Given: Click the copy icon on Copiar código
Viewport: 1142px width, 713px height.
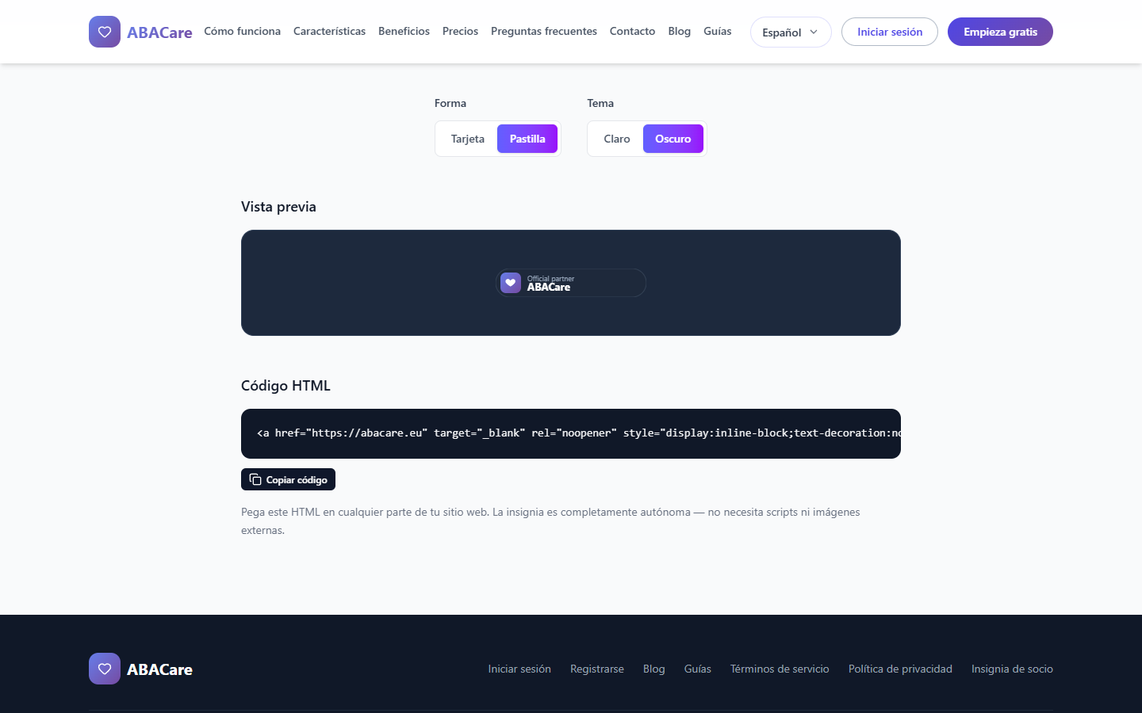Looking at the screenshot, I should [x=255, y=479].
